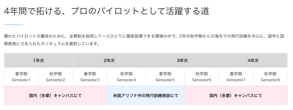Click the blue underline below the heading
The image size is (293, 110).
point(13,25)
